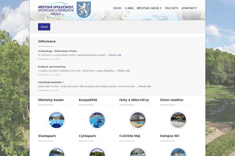The width and height of the screenshot is (235, 156).
Task: Click the Haly a tělocvičny heading
Action: pos(134,100)
